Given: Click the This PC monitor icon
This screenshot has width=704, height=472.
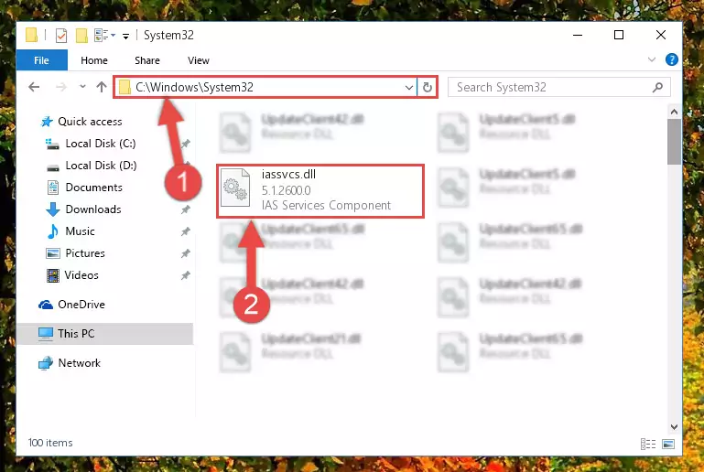Looking at the screenshot, I should point(46,334).
